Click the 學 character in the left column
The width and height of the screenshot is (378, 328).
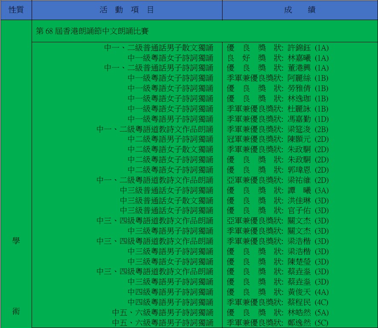(x=16, y=240)
